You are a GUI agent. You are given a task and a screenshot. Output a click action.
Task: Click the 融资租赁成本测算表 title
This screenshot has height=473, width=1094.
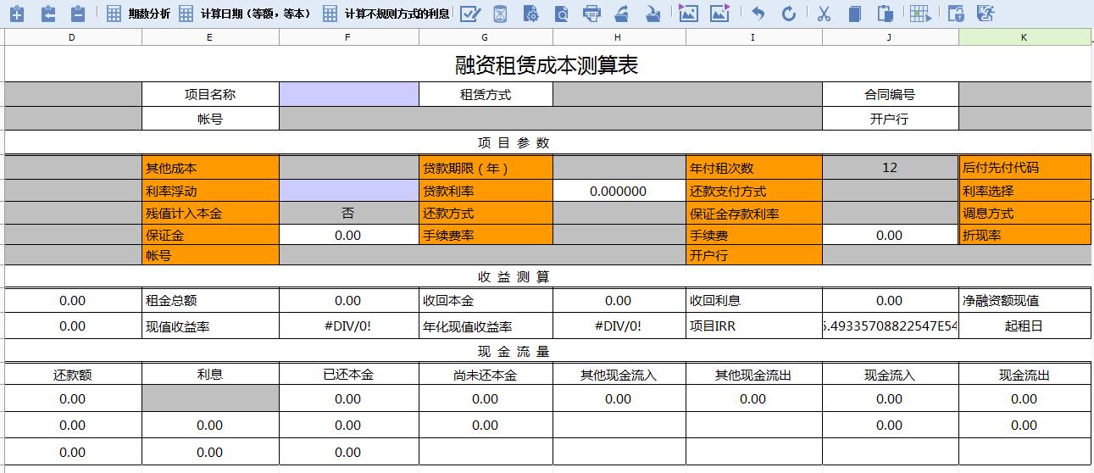click(547, 64)
